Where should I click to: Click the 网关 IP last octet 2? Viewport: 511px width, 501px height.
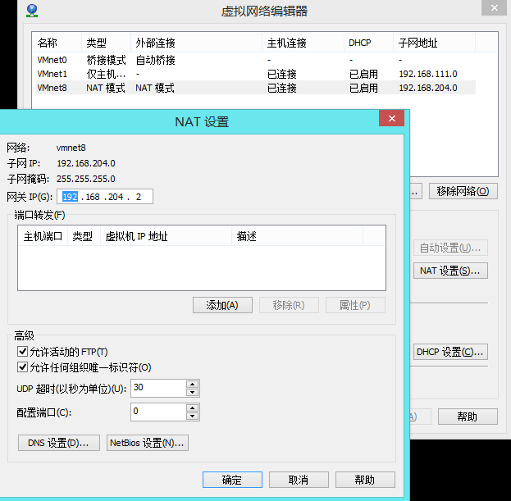pos(139,197)
